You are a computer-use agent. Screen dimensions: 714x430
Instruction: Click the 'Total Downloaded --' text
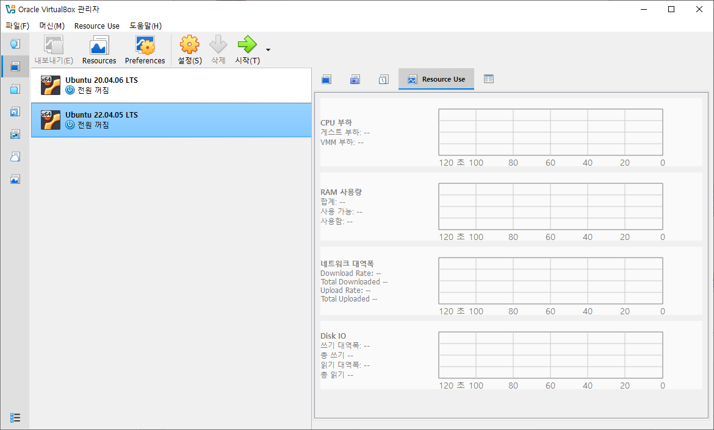tap(355, 282)
